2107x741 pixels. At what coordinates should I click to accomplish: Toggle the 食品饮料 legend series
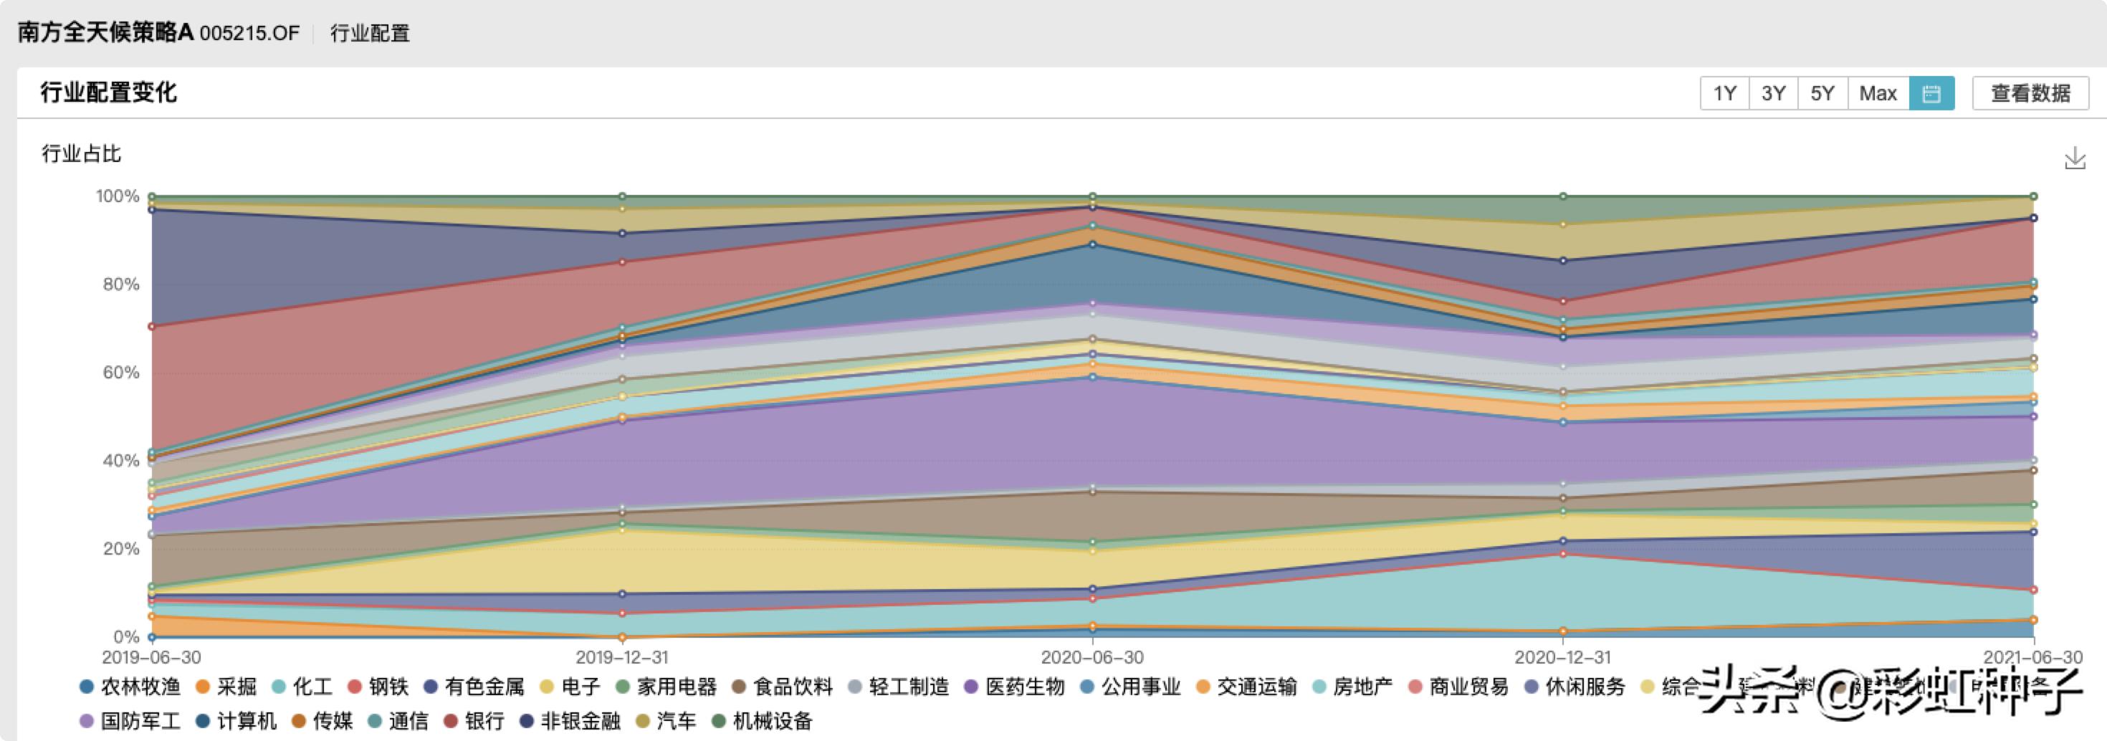(x=782, y=687)
